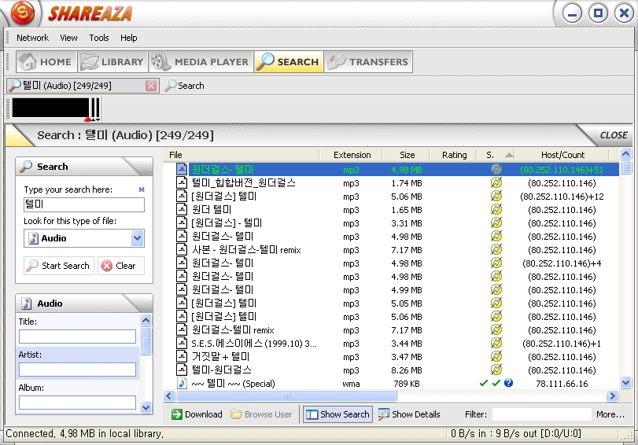Click the Filter input field
Screen dimensions: 638x445
click(x=541, y=414)
